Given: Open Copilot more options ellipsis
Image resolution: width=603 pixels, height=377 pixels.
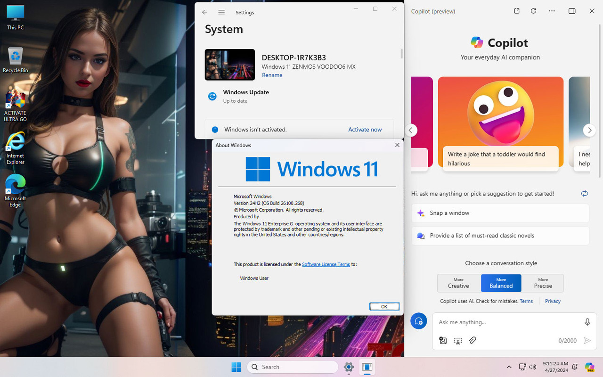Looking at the screenshot, I should point(552,11).
